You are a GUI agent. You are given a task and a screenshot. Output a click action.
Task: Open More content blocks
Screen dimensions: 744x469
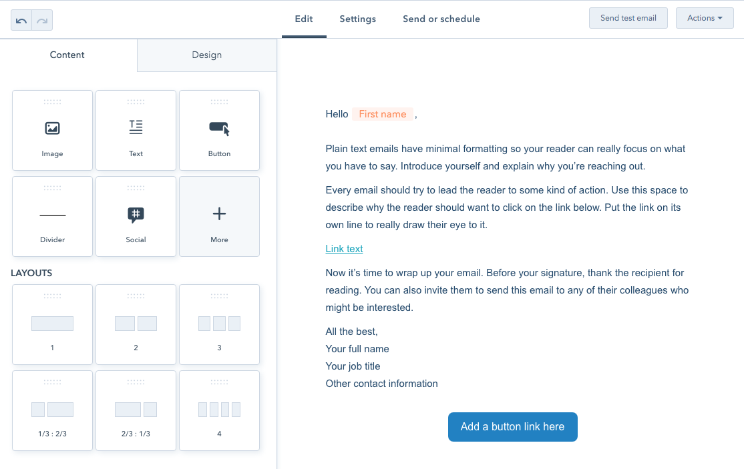click(219, 216)
